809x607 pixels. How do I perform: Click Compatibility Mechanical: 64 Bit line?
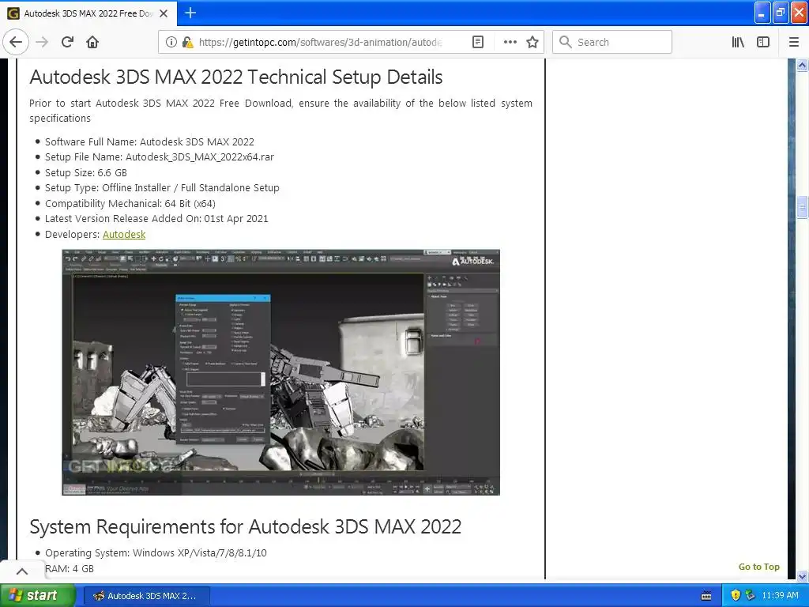pos(130,203)
